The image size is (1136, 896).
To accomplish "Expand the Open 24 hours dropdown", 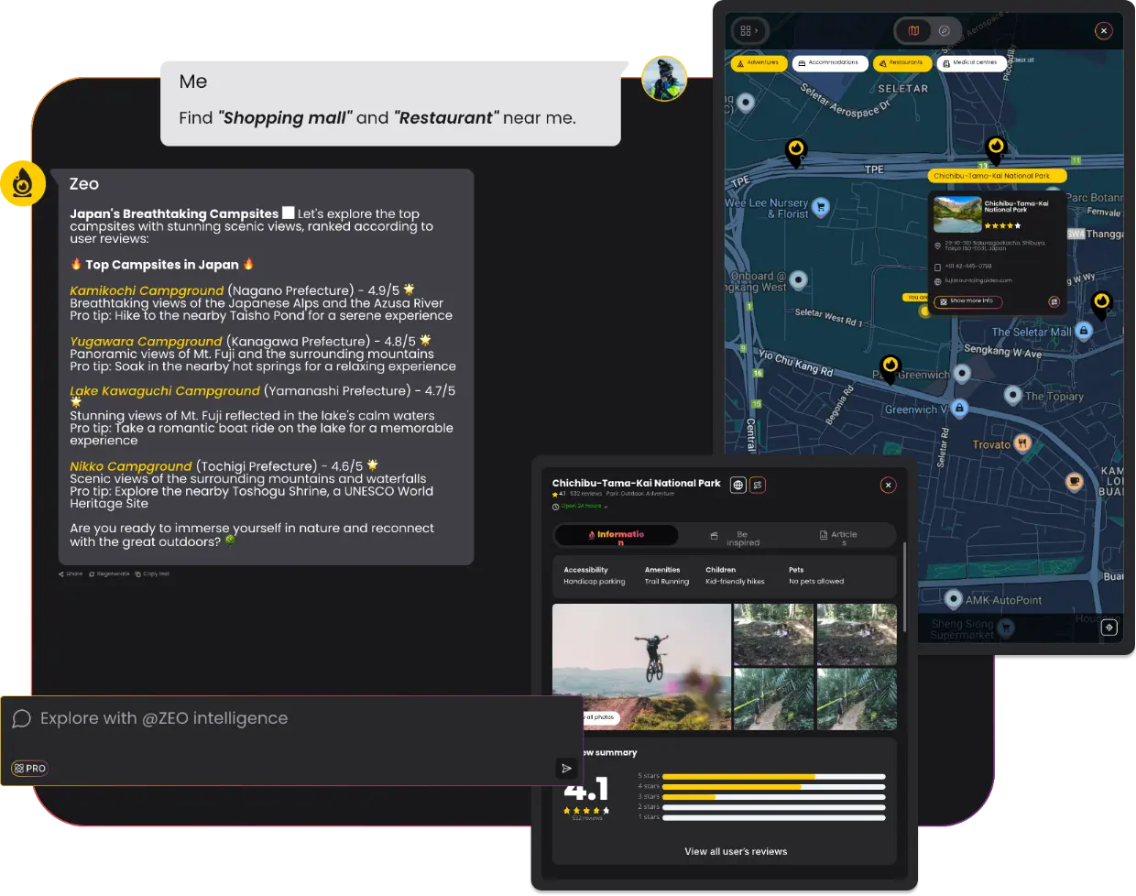I will tap(583, 506).
